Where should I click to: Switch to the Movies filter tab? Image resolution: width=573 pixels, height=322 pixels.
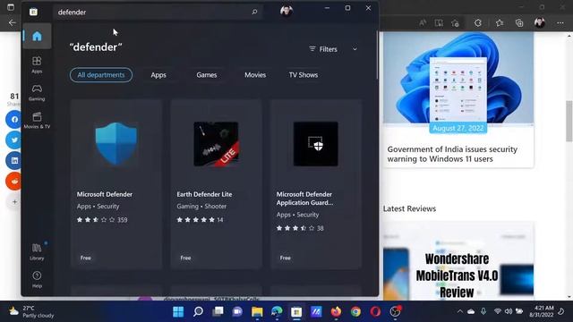[255, 75]
